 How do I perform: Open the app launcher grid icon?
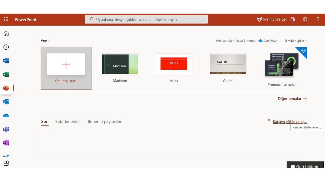point(6,19)
